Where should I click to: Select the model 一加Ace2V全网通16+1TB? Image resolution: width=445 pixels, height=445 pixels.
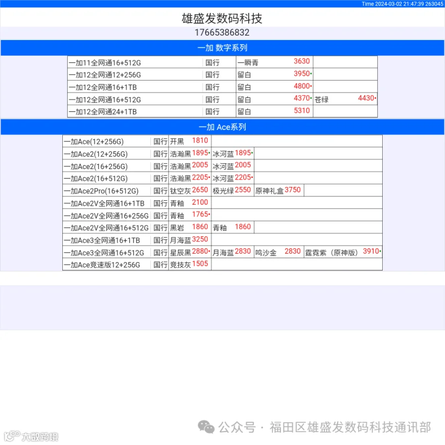point(104,204)
